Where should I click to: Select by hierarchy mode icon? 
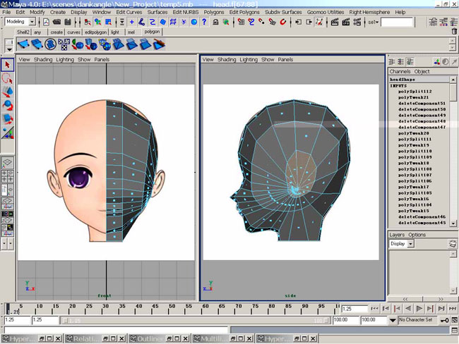click(x=88, y=22)
